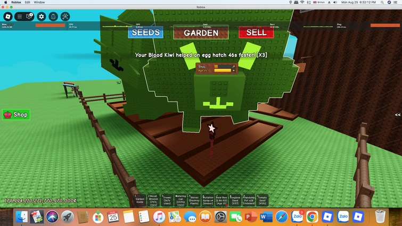Open the Trash in Dock
The width and height of the screenshot is (402, 226).
pyautogui.click(x=380, y=217)
